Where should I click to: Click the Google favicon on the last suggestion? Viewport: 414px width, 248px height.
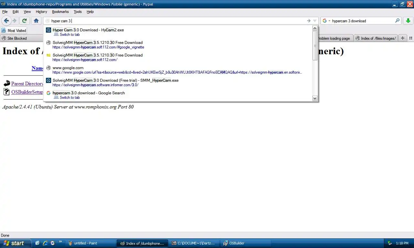point(49,93)
